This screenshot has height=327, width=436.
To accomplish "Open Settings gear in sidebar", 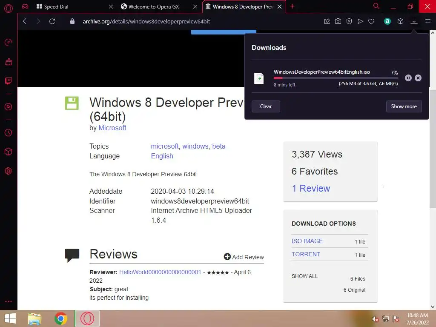I will 9,171.
